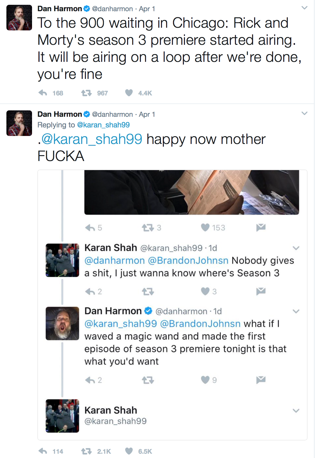Viewport: 315px width, 458px height.
Task: Retweet Karan Shah's Season 3 question tweet
Action: pyautogui.click(x=148, y=291)
